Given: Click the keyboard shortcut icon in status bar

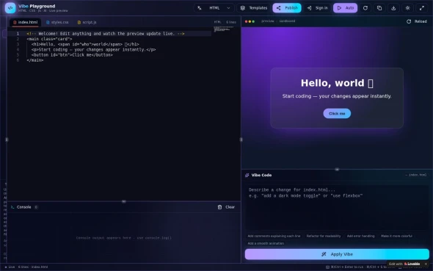Looking at the screenshot, I should pos(327,267).
